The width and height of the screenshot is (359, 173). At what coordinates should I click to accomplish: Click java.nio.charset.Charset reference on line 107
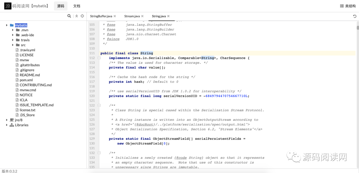[x=151, y=34]
